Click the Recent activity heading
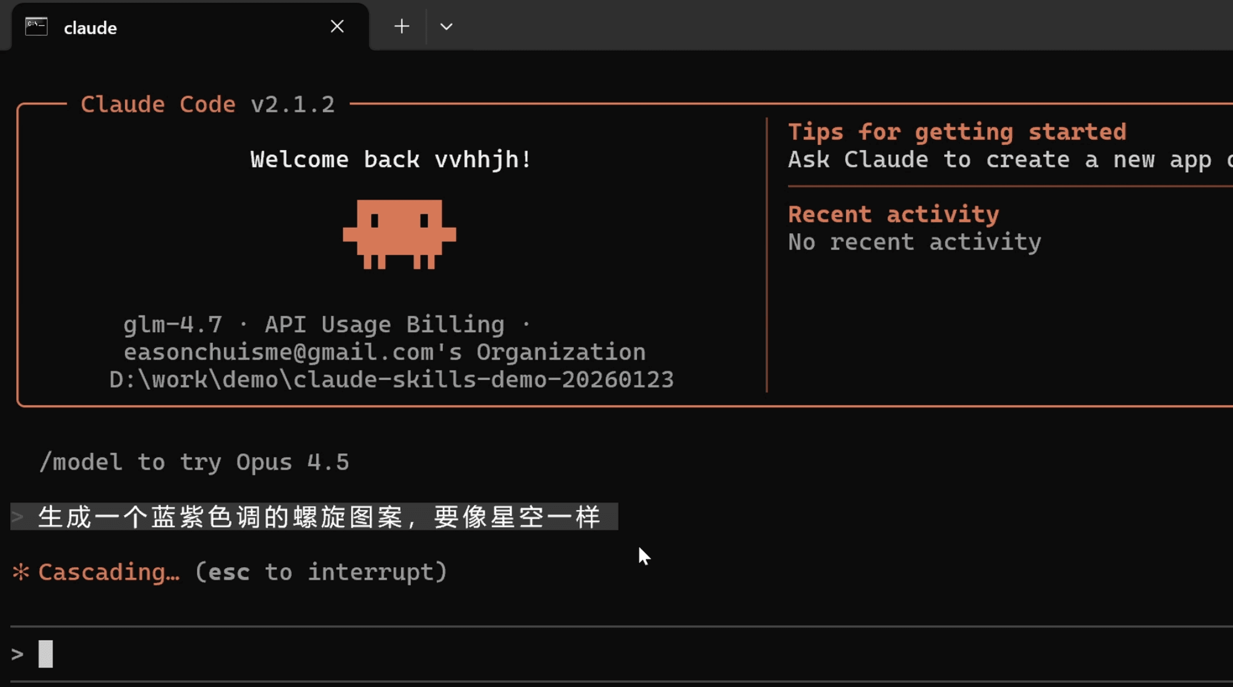 click(893, 214)
